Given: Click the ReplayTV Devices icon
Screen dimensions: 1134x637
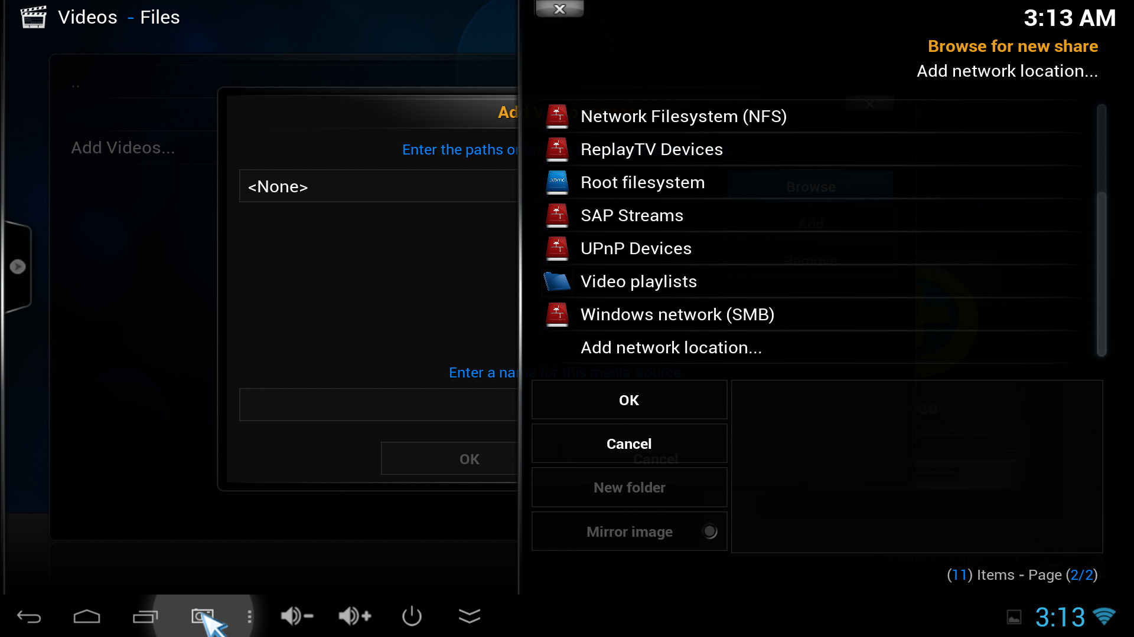Looking at the screenshot, I should (x=557, y=149).
